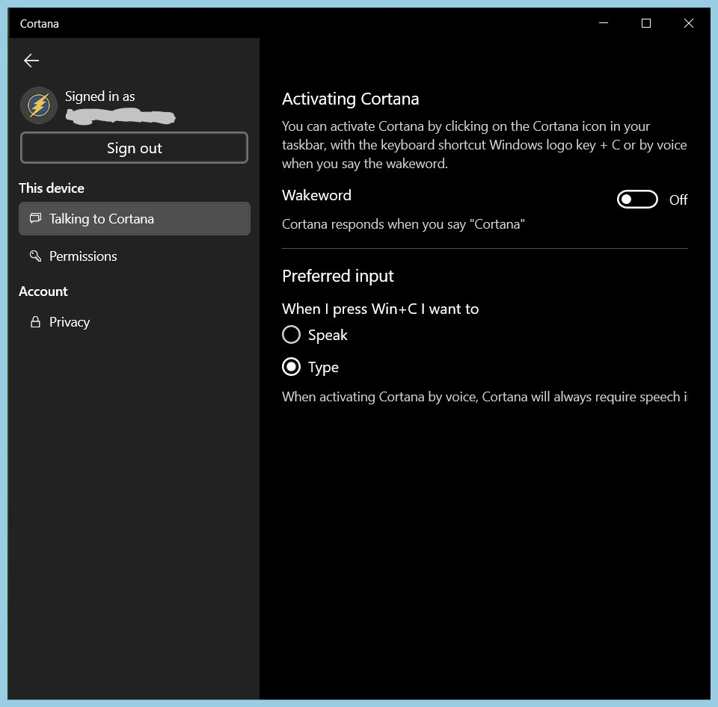Open the Talking to Cortana section

tap(135, 219)
